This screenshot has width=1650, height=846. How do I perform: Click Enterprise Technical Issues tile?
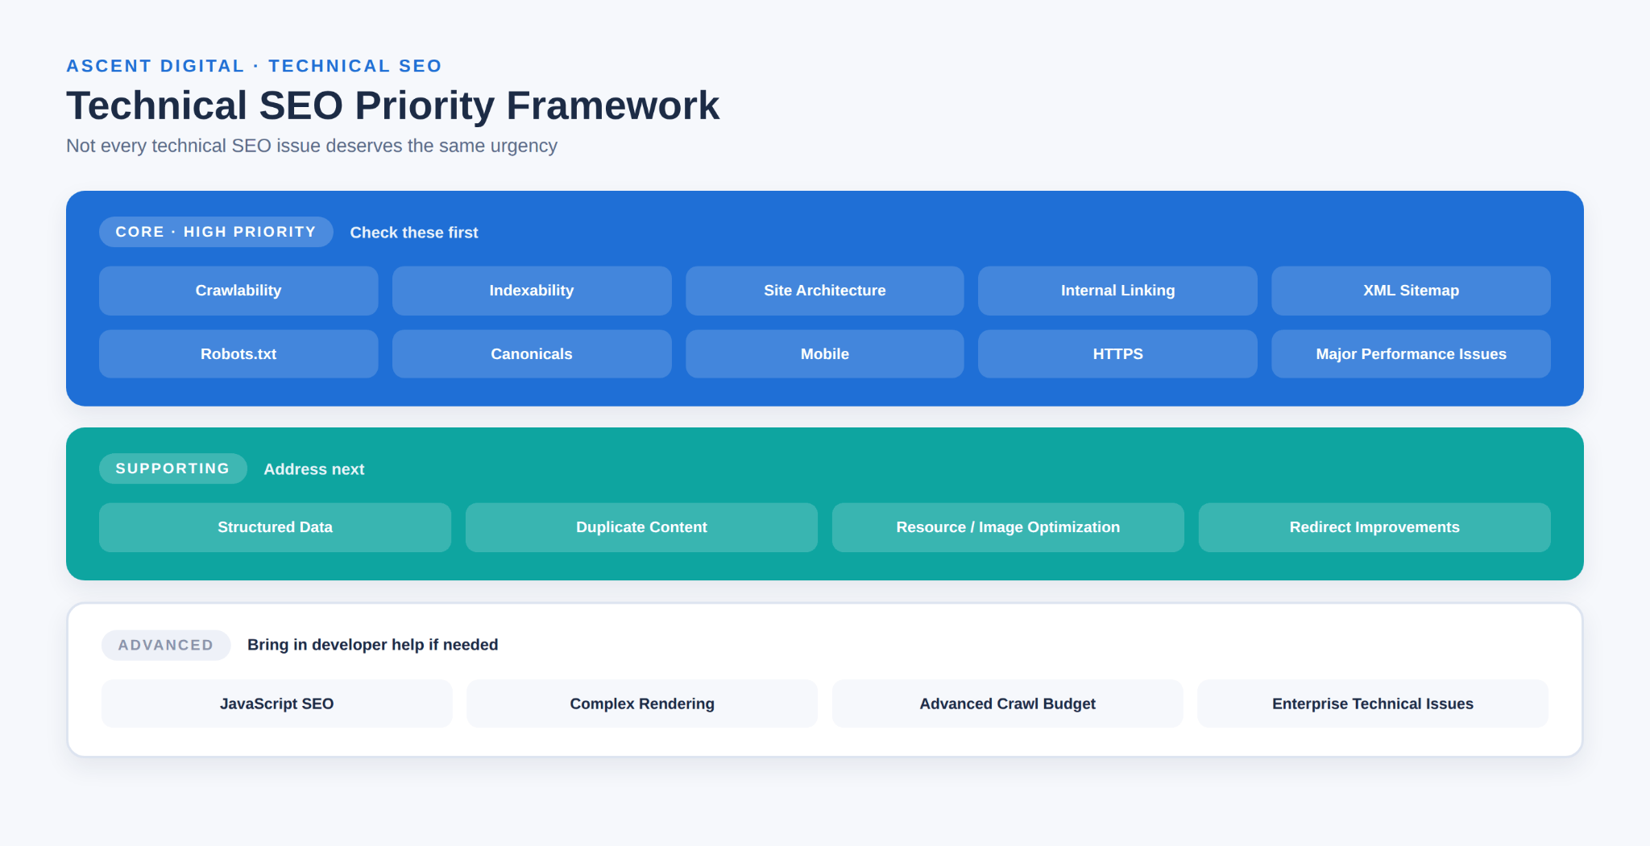(1373, 704)
